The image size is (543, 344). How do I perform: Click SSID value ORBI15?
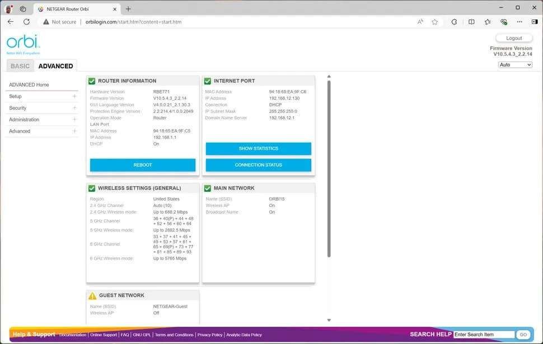coord(277,199)
